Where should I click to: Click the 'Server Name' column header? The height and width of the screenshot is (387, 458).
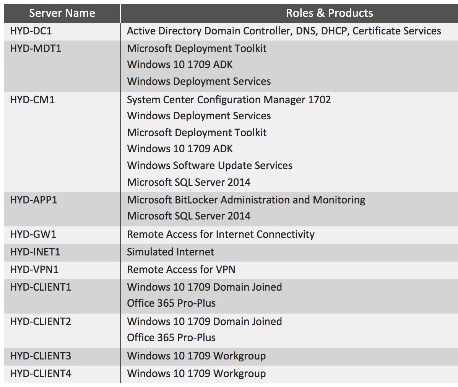coord(62,13)
